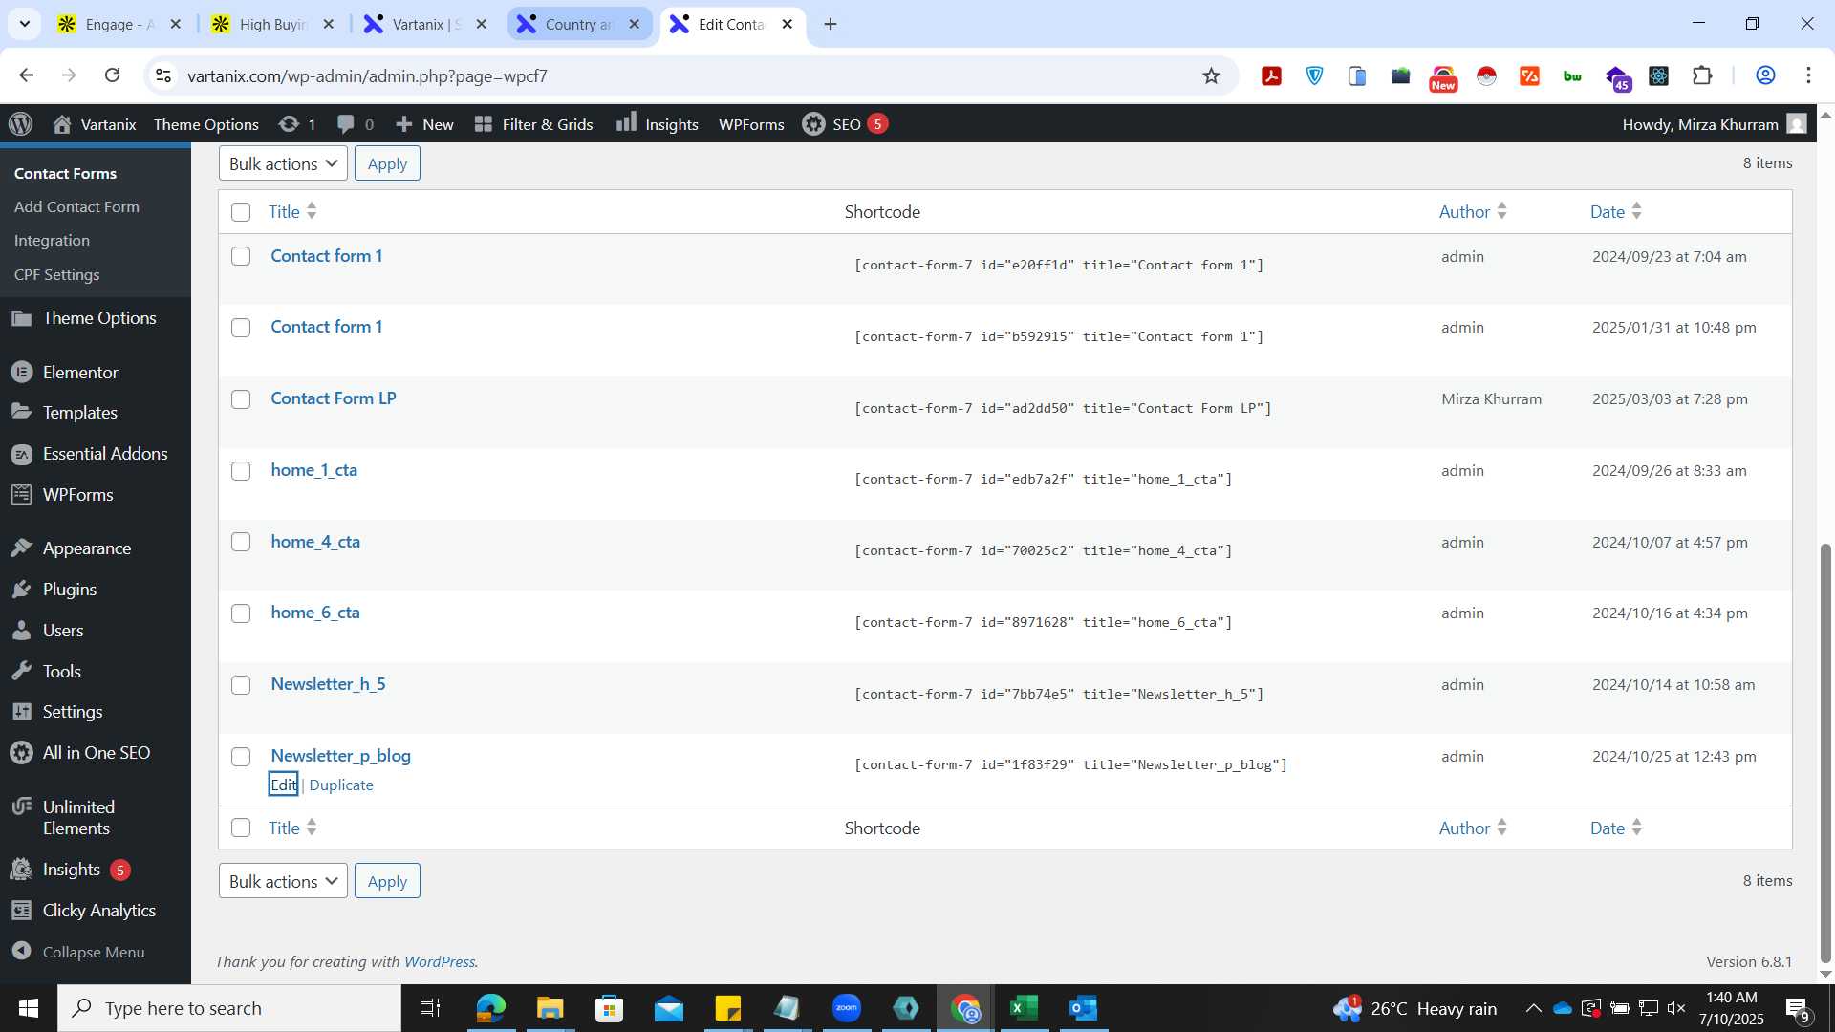This screenshot has height=1032, width=1835.
Task: Click the top Apply button
Action: [x=387, y=163]
